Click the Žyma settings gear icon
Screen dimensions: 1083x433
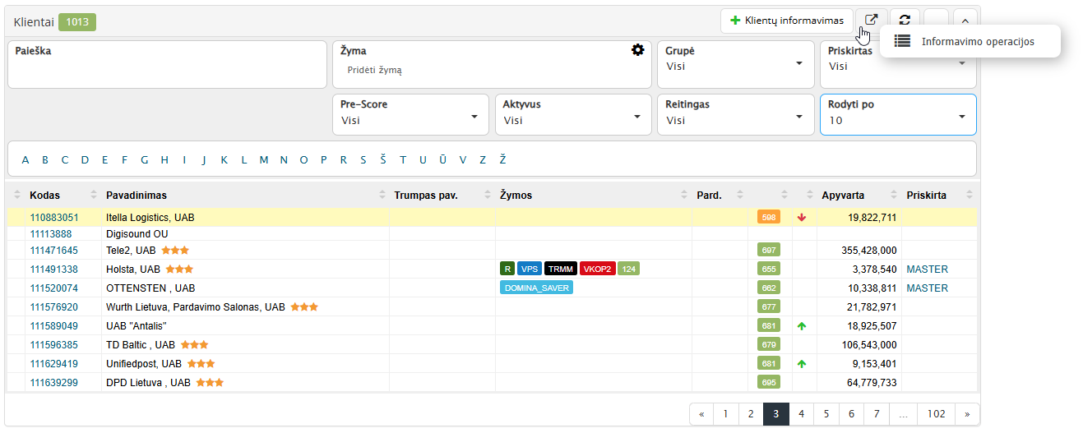(637, 50)
